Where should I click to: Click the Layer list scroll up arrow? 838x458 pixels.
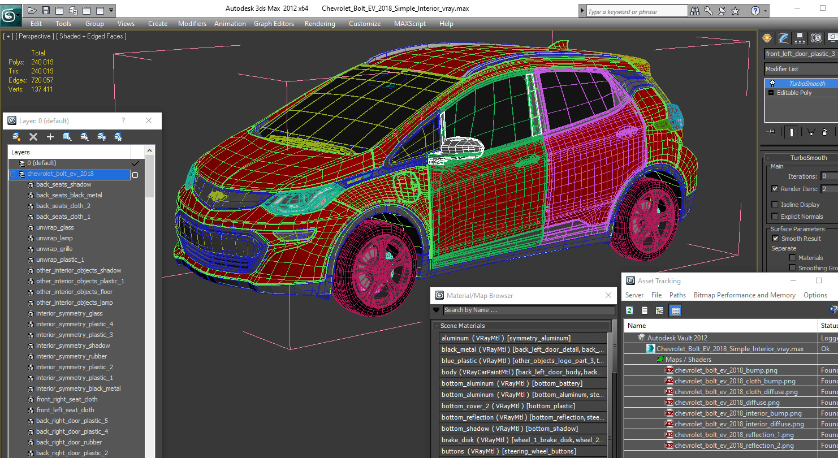[x=150, y=150]
